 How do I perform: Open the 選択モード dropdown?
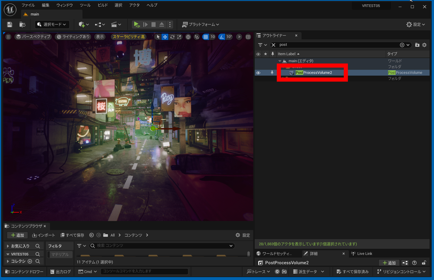(x=52, y=25)
